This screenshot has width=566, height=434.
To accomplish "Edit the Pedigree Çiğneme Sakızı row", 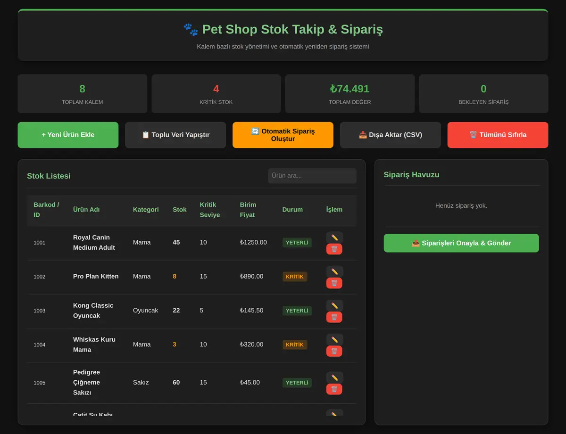I will click(x=334, y=377).
